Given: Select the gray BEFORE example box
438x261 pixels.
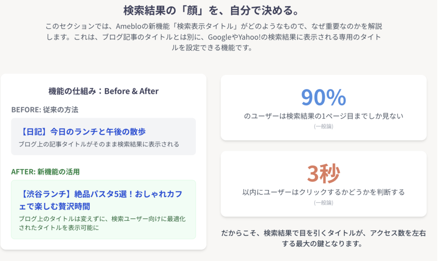Looking at the screenshot, I should pyautogui.click(x=104, y=136).
